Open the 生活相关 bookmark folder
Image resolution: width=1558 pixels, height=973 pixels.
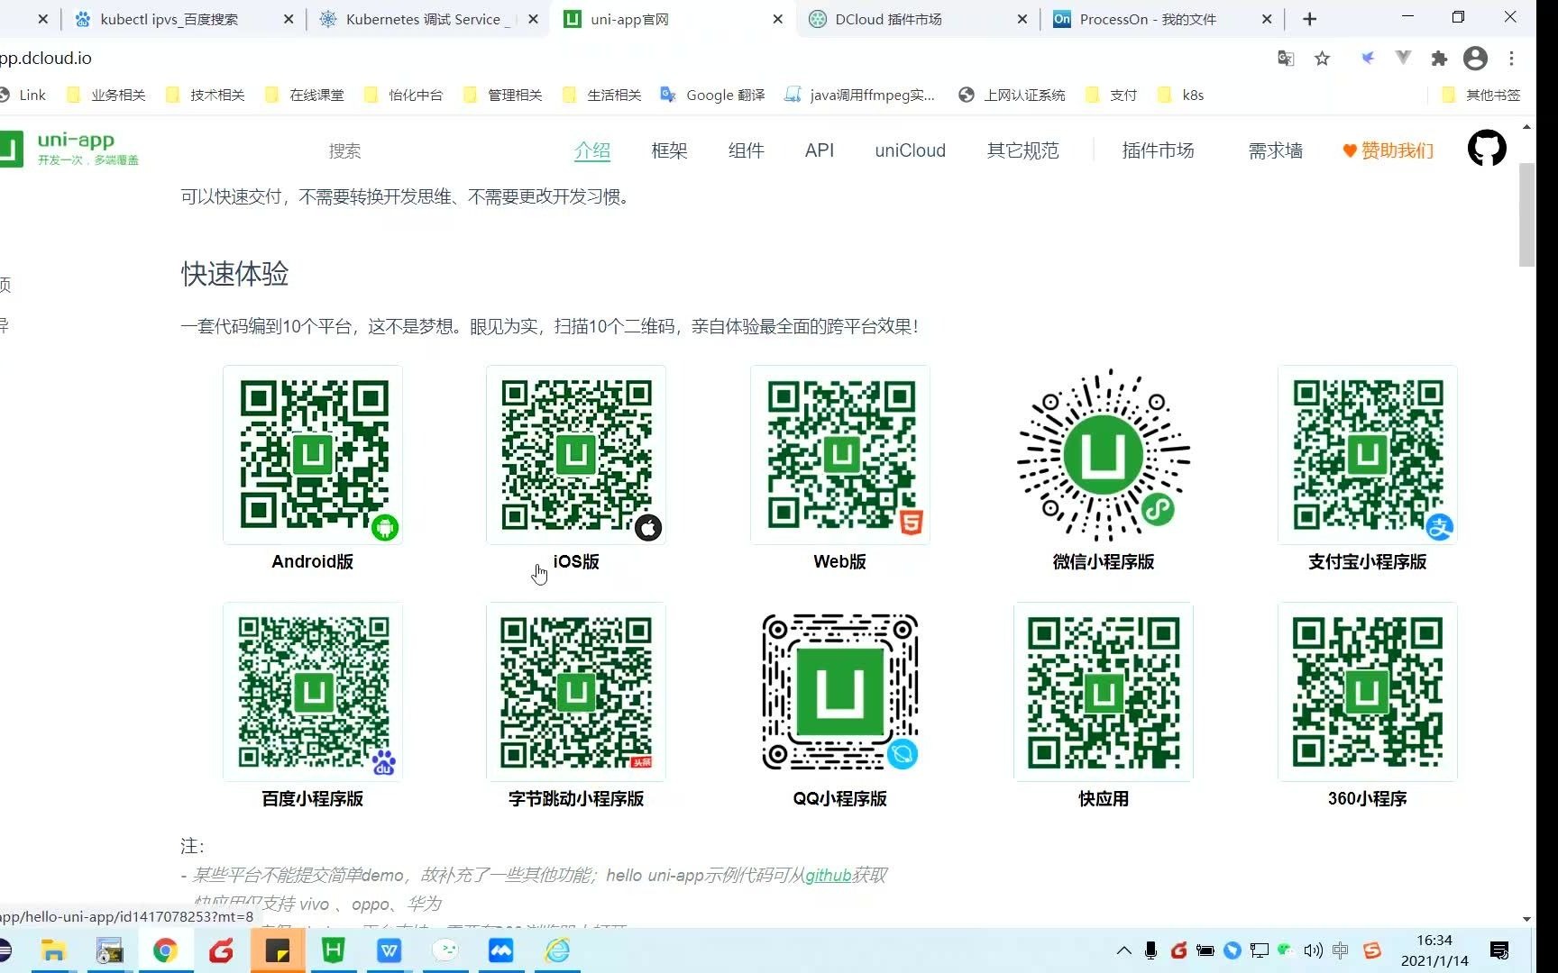(602, 95)
